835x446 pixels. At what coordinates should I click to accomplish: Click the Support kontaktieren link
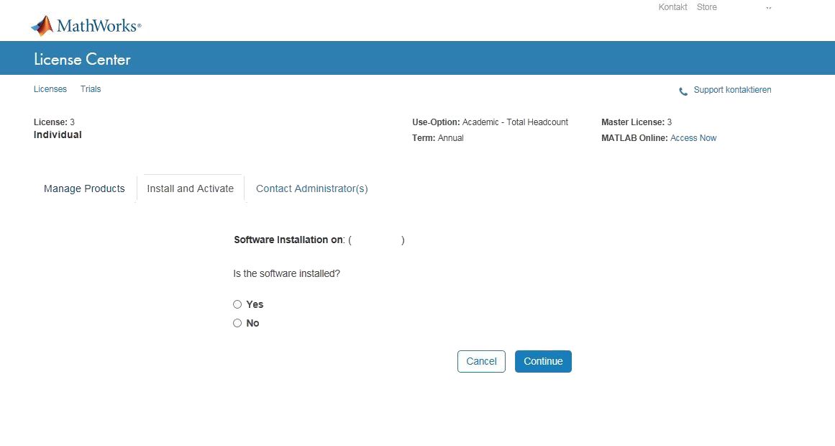point(732,90)
